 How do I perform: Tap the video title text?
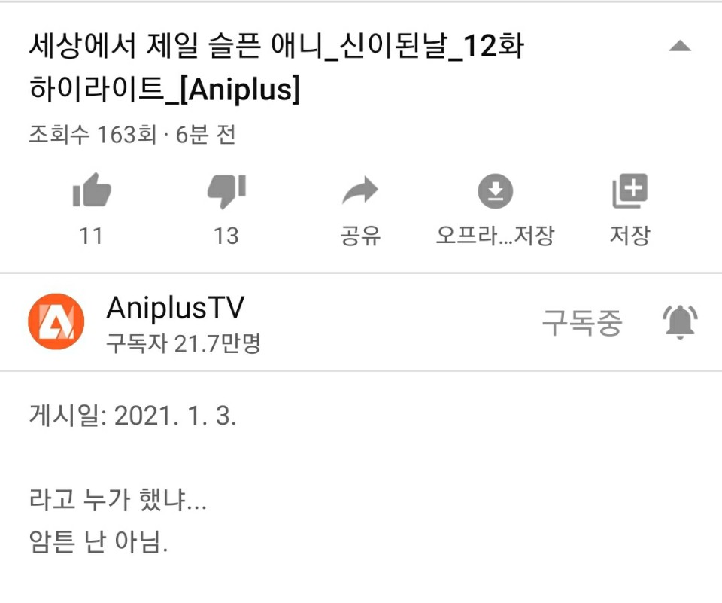click(276, 67)
